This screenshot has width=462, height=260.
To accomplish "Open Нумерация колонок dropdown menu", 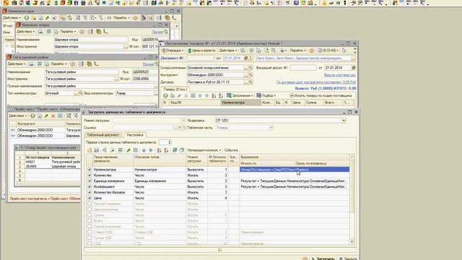I will (204, 150).
